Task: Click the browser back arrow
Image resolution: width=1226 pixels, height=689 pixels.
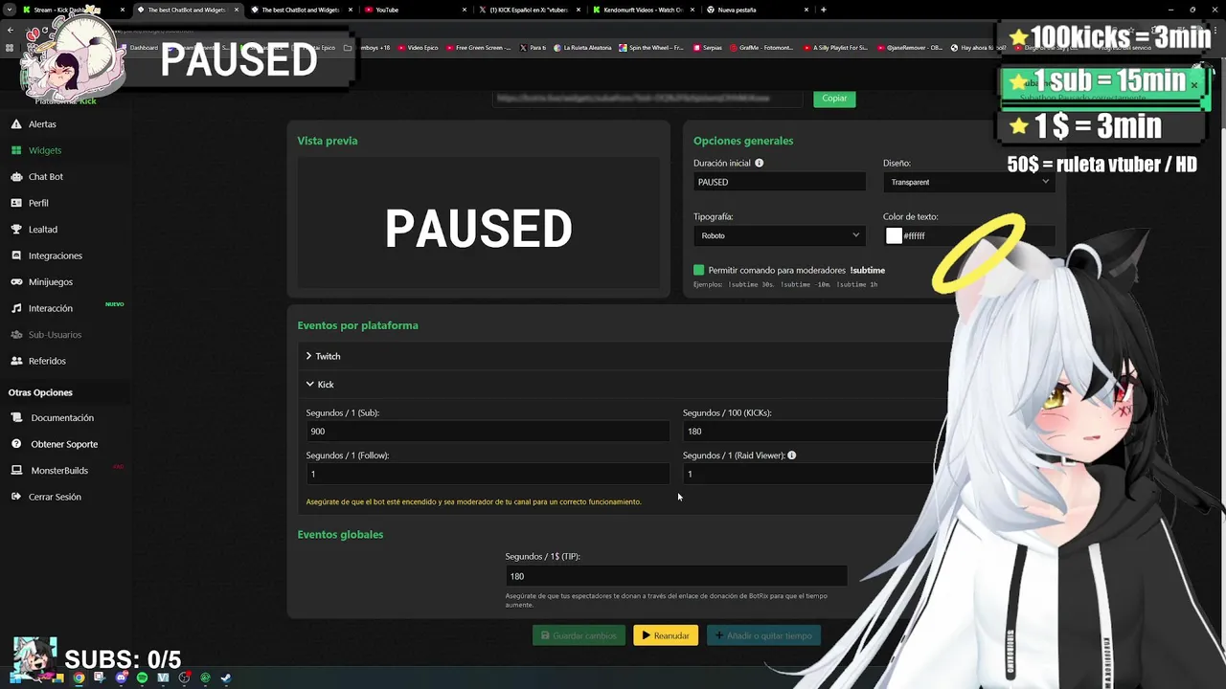Action: (10, 30)
